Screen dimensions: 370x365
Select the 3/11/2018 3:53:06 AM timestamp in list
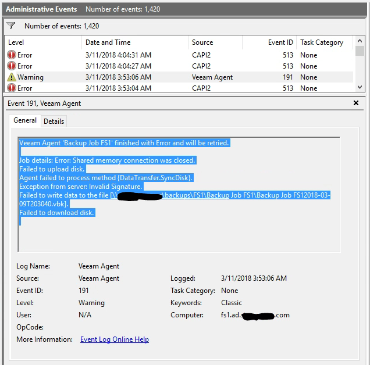118,77
